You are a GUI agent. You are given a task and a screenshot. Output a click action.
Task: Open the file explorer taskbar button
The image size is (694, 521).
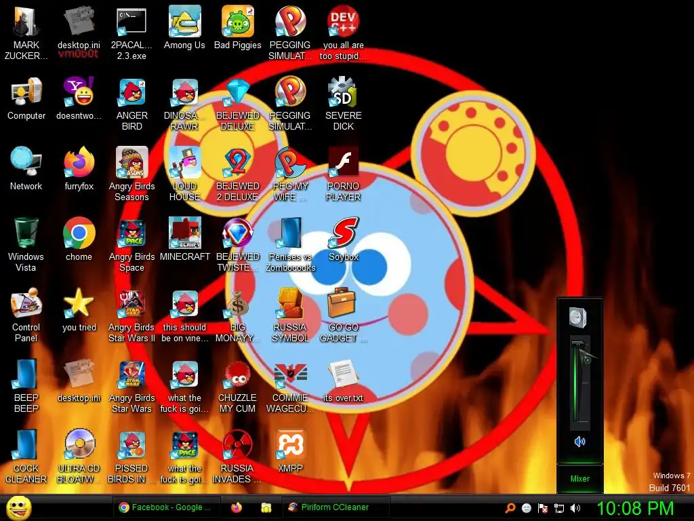[266, 507]
